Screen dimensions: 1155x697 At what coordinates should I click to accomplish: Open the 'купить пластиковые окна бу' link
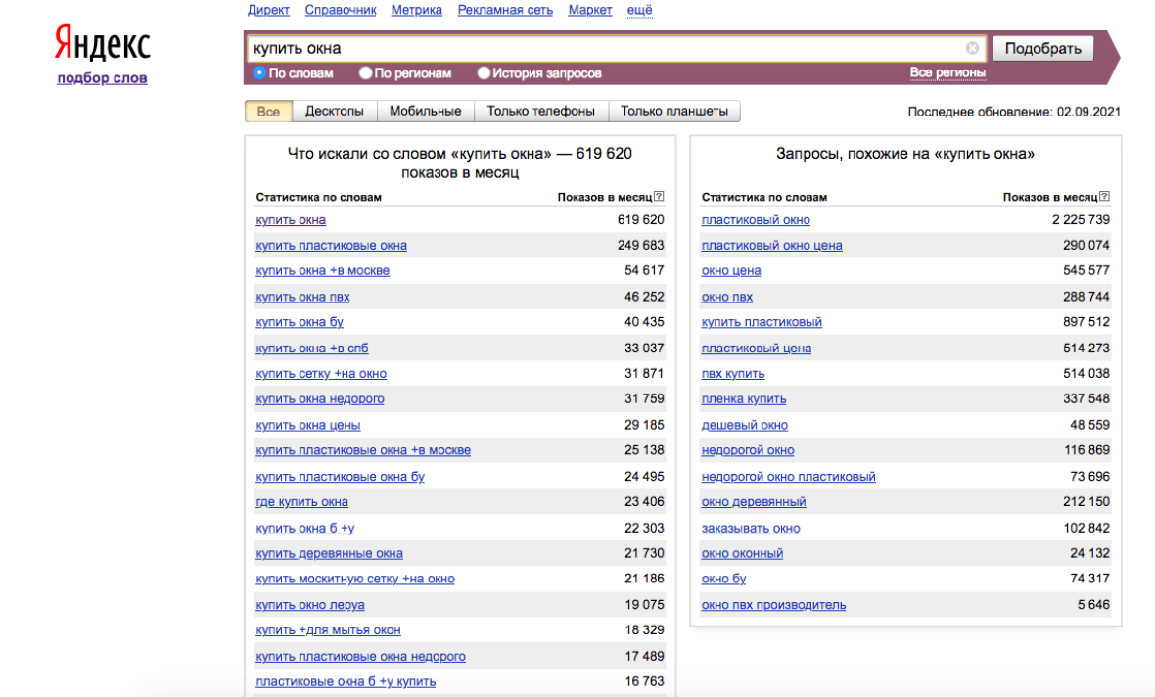pos(341,477)
